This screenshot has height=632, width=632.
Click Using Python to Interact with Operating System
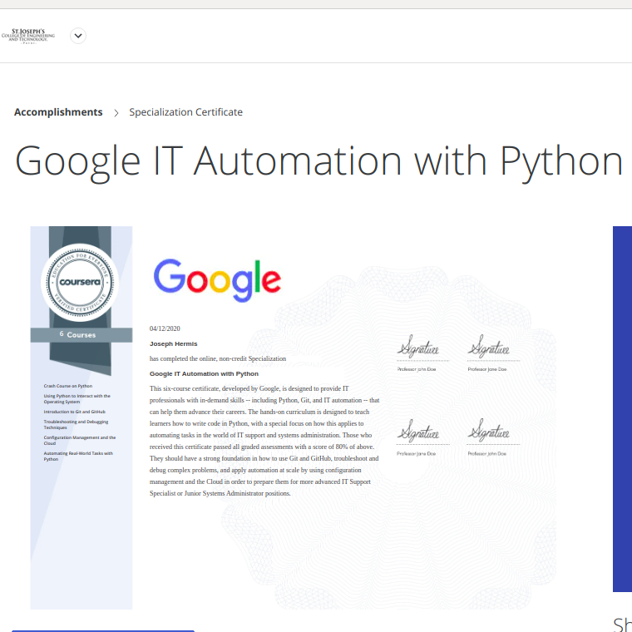pyautogui.click(x=77, y=398)
